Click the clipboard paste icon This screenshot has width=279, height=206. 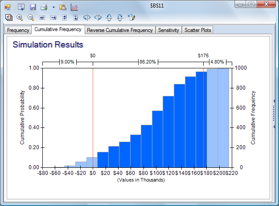pos(63,7)
